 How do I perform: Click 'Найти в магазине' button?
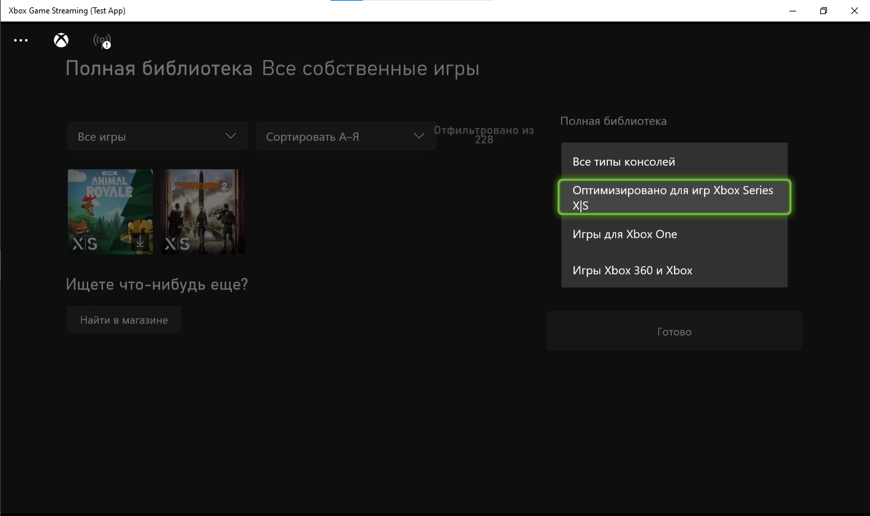coord(124,320)
